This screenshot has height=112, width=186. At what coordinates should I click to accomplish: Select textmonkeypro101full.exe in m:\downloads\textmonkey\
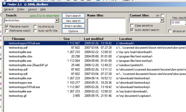[95, 87]
